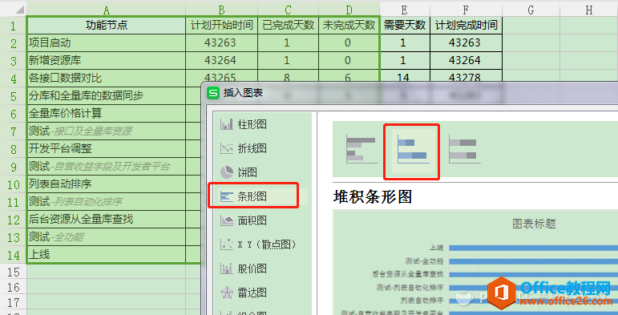
Task: Click the 各接口数据对比 cell
Action: click(107, 78)
